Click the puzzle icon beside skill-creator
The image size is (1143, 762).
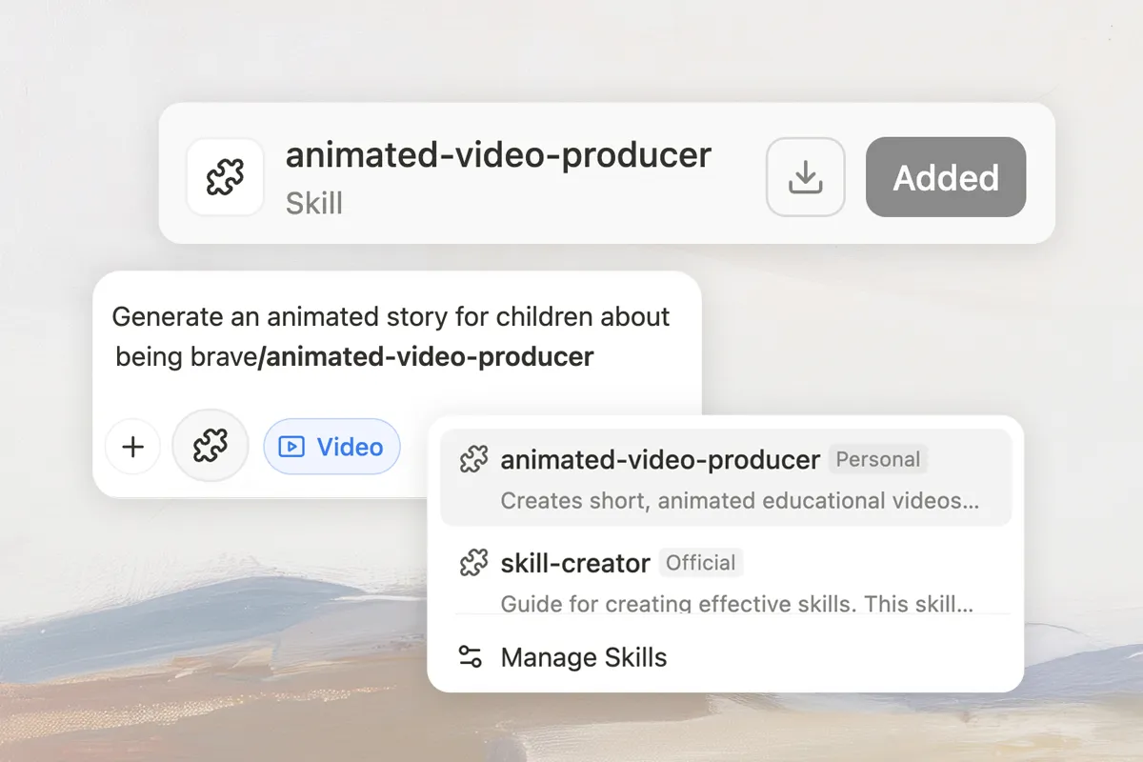[473, 563]
